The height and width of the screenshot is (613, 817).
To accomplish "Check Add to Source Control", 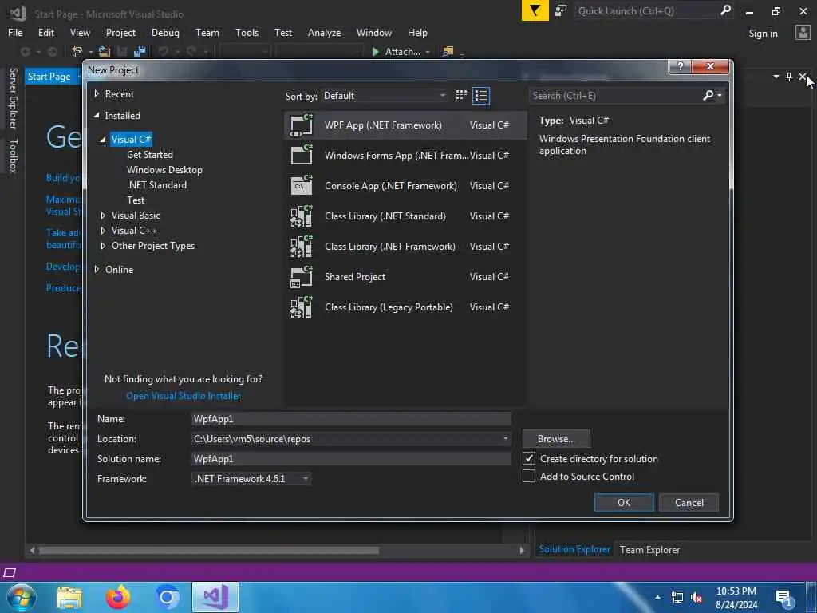I will pyautogui.click(x=529, y=476).
